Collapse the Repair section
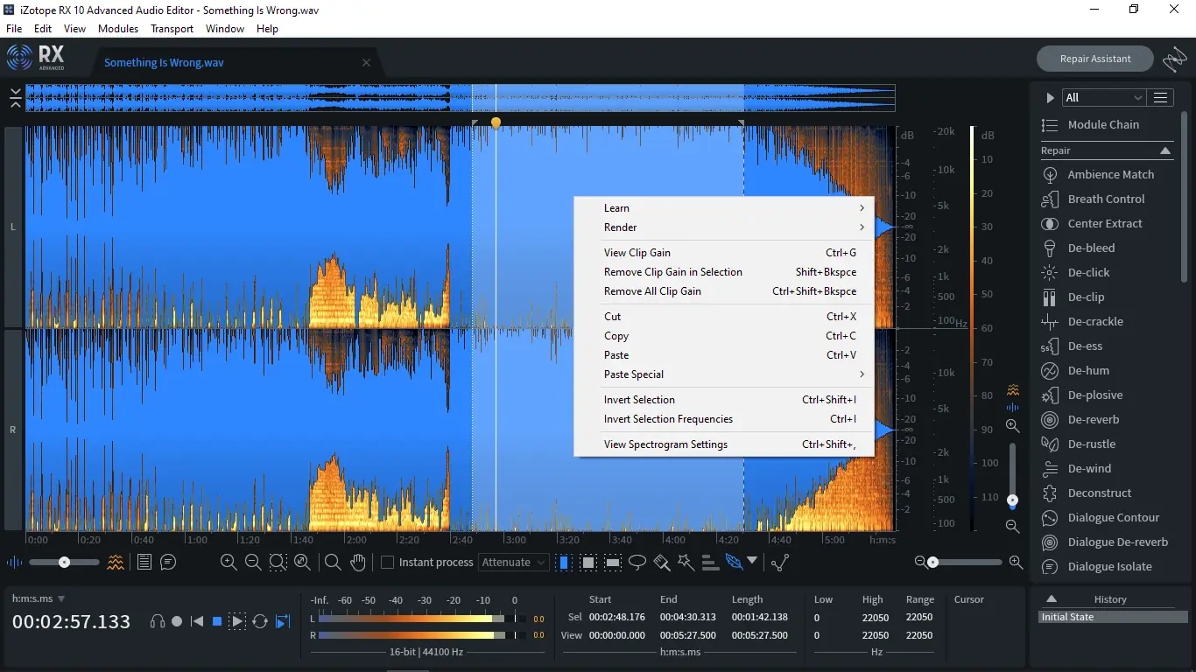 1165,150
